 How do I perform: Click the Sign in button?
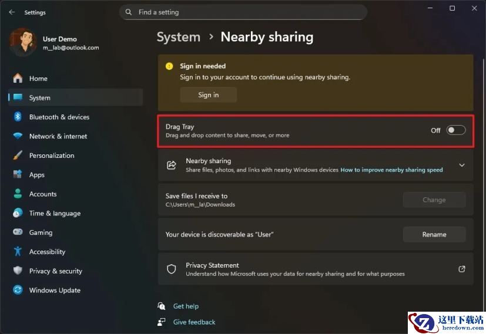tap(208, 95)
